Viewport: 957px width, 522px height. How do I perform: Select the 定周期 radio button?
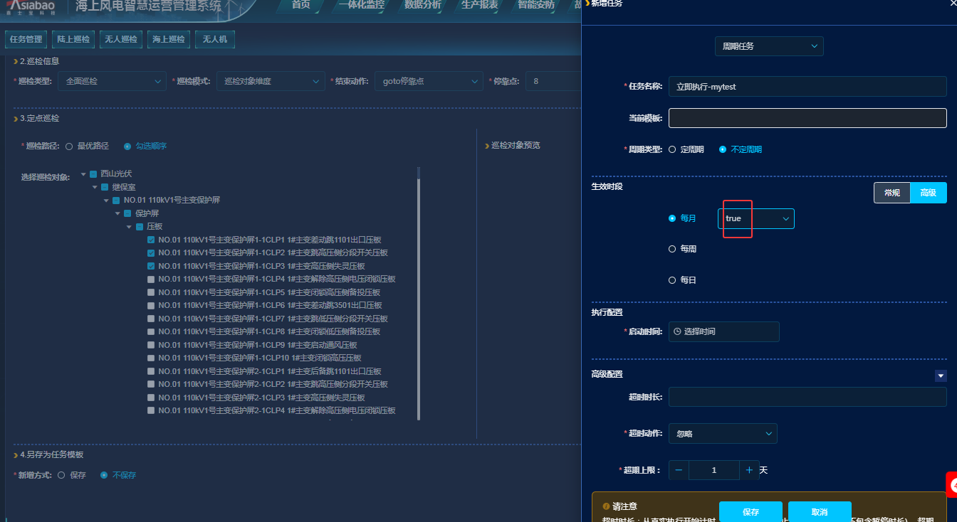click(x=672, y=149)
